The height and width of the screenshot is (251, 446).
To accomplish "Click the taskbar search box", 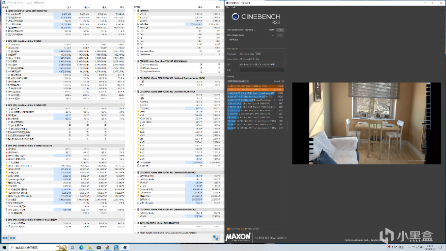I will point(38,247).
